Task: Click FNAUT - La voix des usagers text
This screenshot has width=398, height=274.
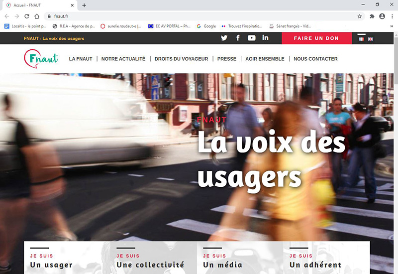Action: click(54, 38)
